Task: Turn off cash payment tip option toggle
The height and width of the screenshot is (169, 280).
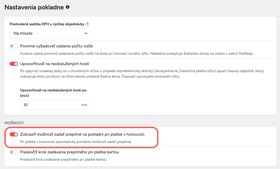Action: (x=14, y=134)
